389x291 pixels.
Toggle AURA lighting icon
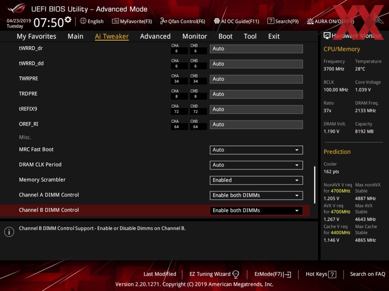pos(310,21)
